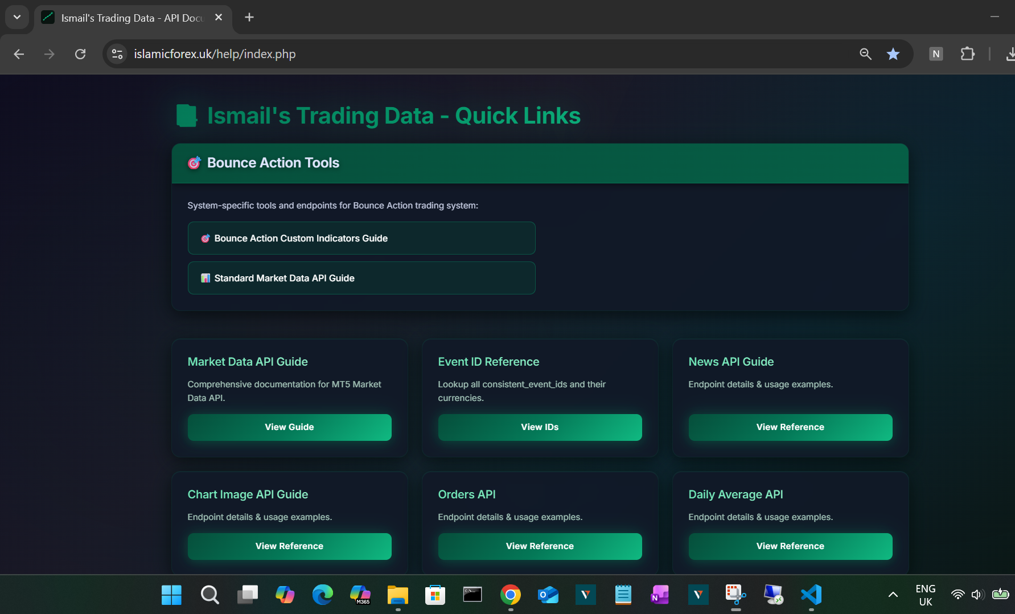The width and height of the screenshot is (1015, 614).
Task: Open the zoom magnifier in the address bar
Action: pyautogui.click(x=865, y=54)
